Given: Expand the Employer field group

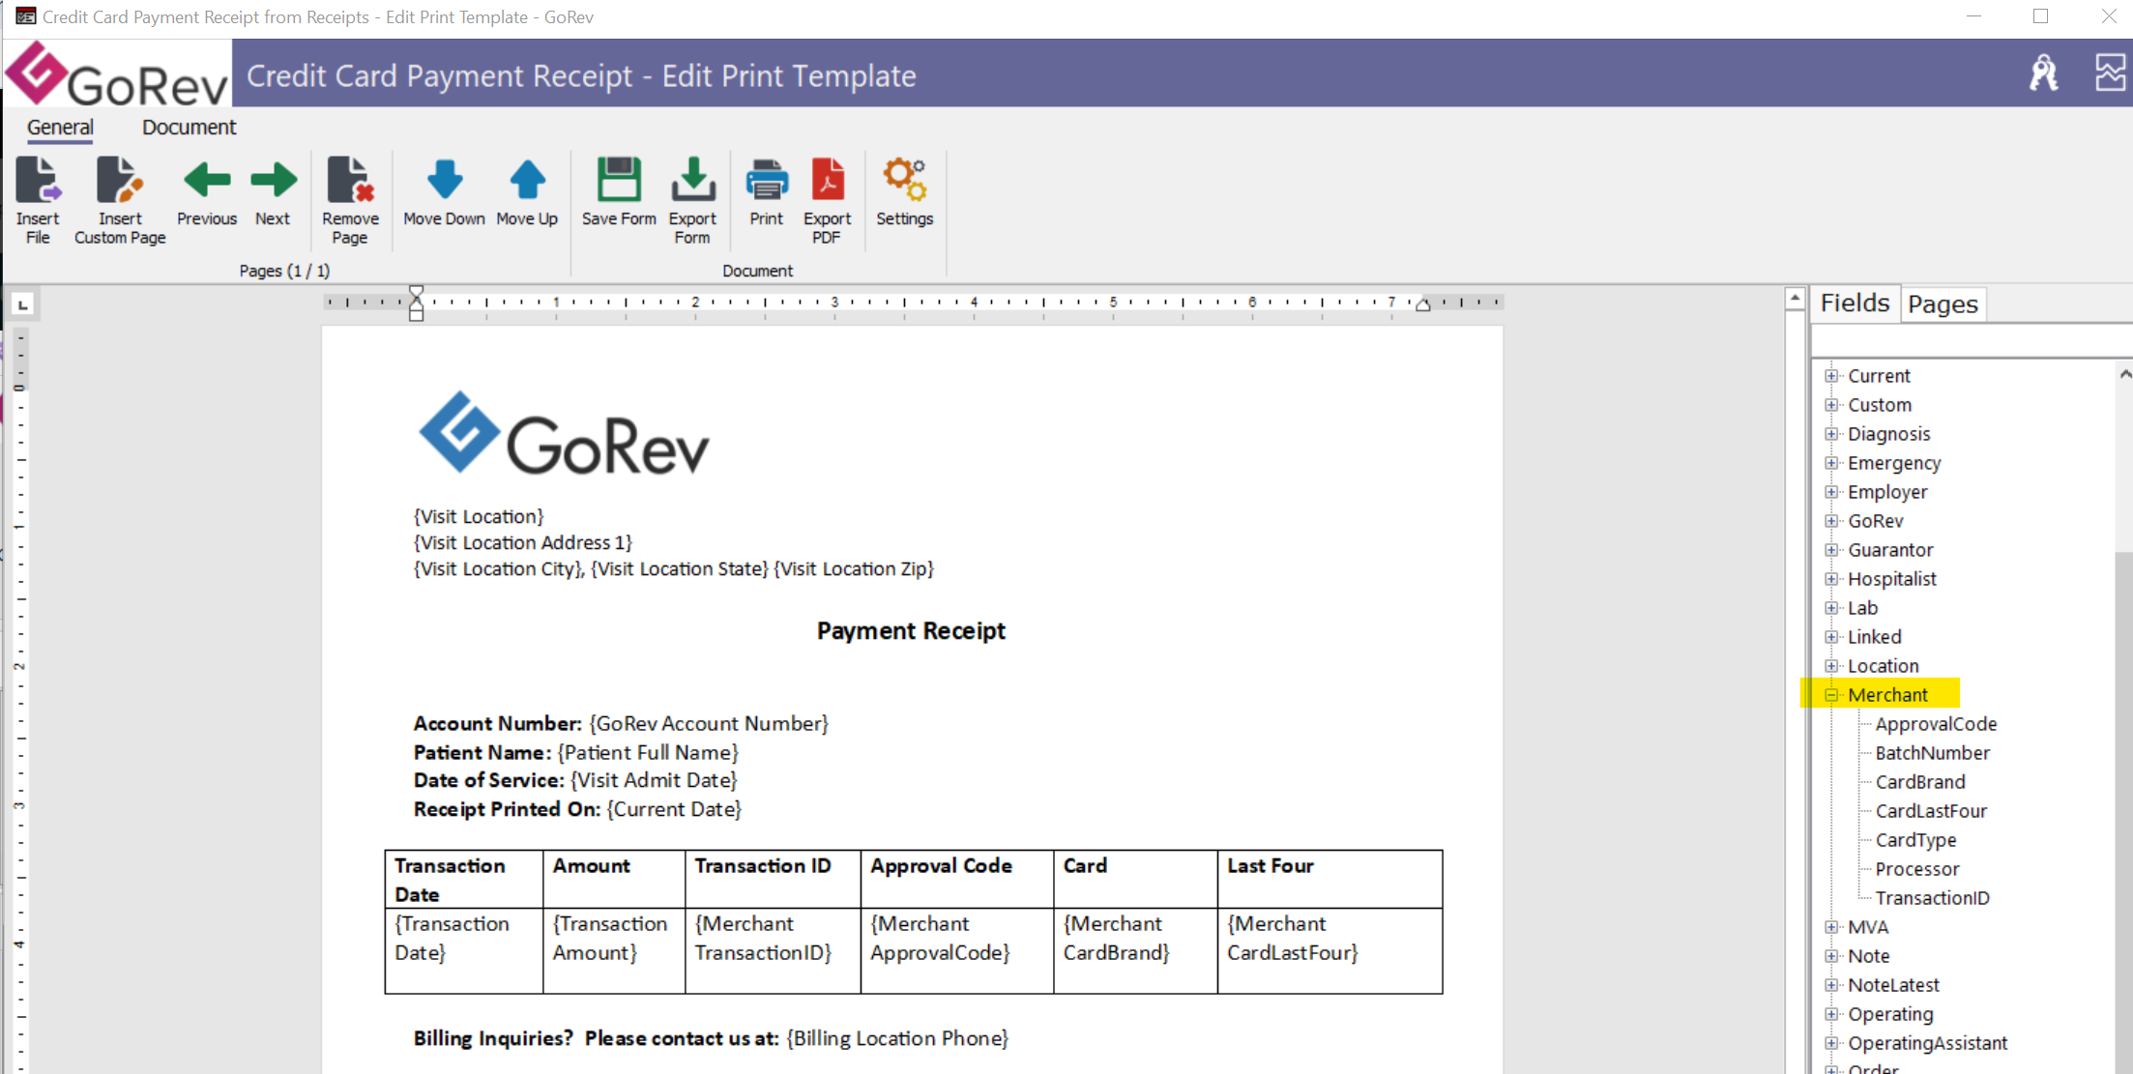Looking at the screenshot, I should tap(1831, 492).
